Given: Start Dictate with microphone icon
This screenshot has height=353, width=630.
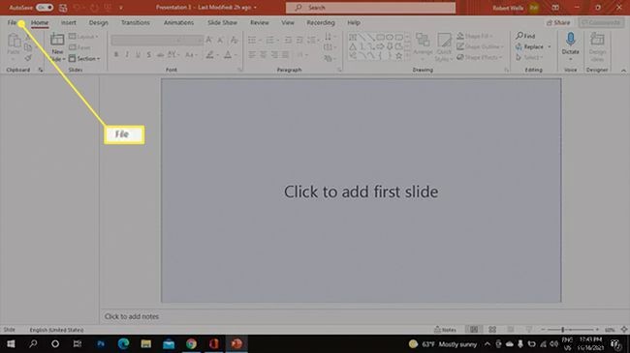Looking at the screenshot, I should point(570,40).
